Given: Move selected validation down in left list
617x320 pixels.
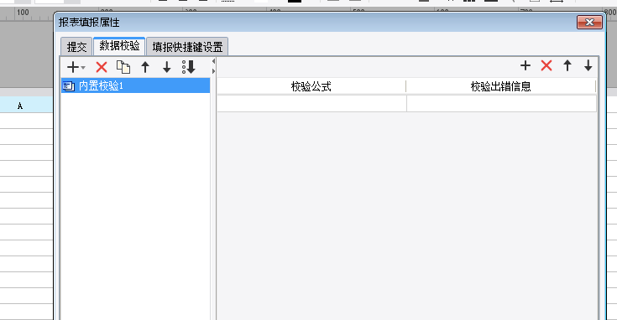Looking at the screenshot, I should pos(167,67).
